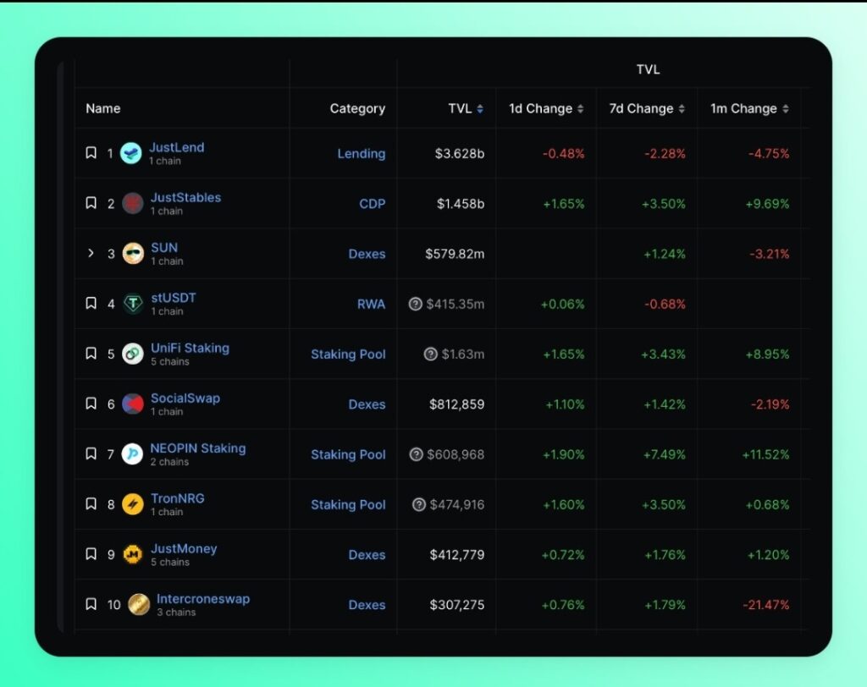Open the TronNRG protocol link
Image resolution: width=867 pixels, height=687 pixels.
(x=178, y=498)
